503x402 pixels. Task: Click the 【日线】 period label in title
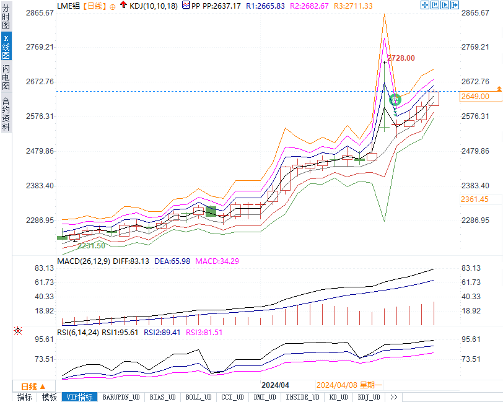94,6
